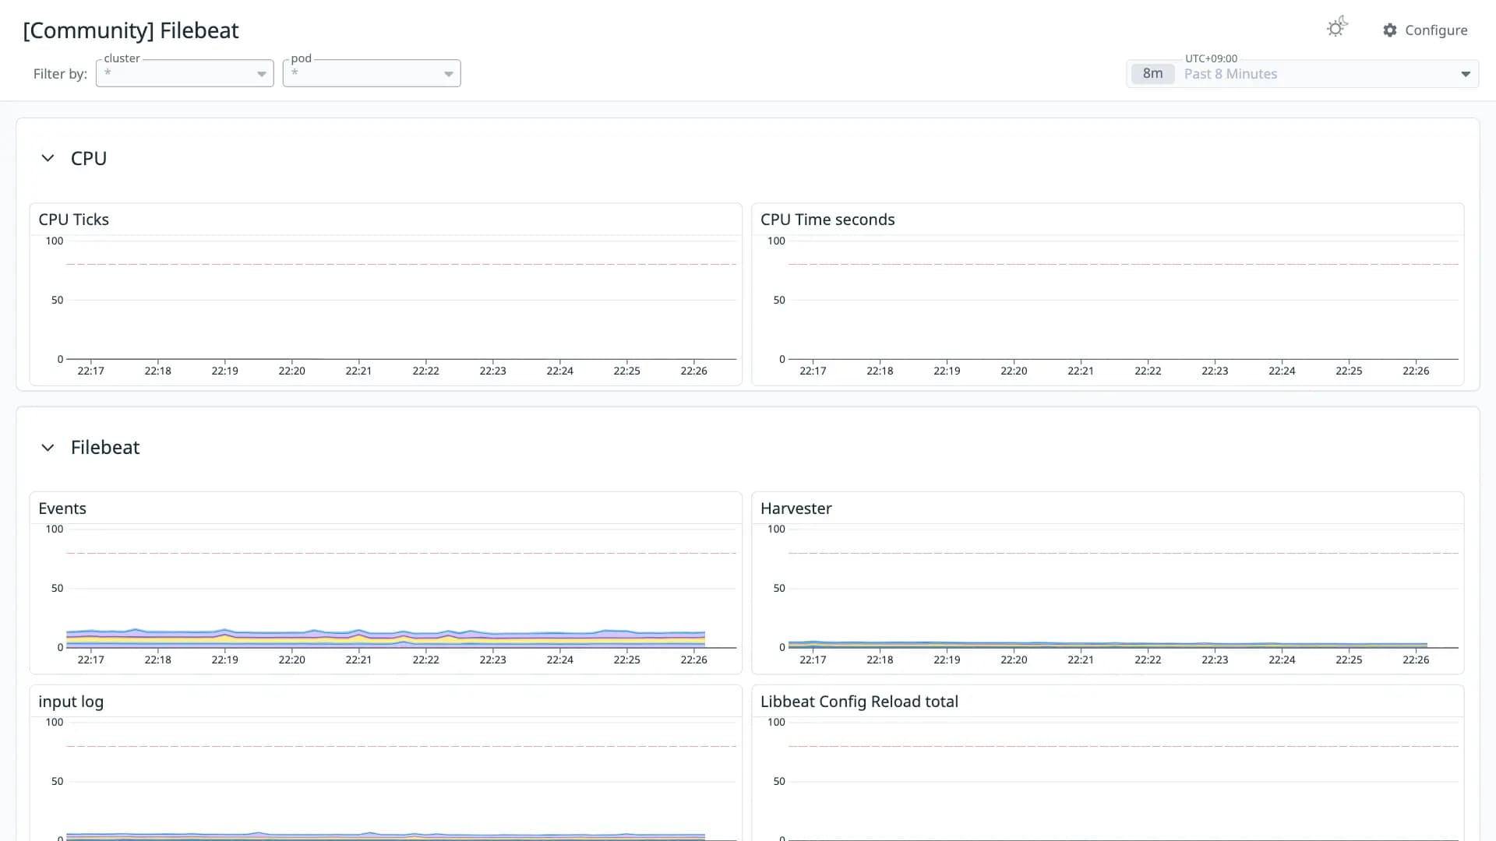This screenshot has height=841, width=1496.
Task: Click the UTC+09:00 timezone label
Action: (1211, 58)
